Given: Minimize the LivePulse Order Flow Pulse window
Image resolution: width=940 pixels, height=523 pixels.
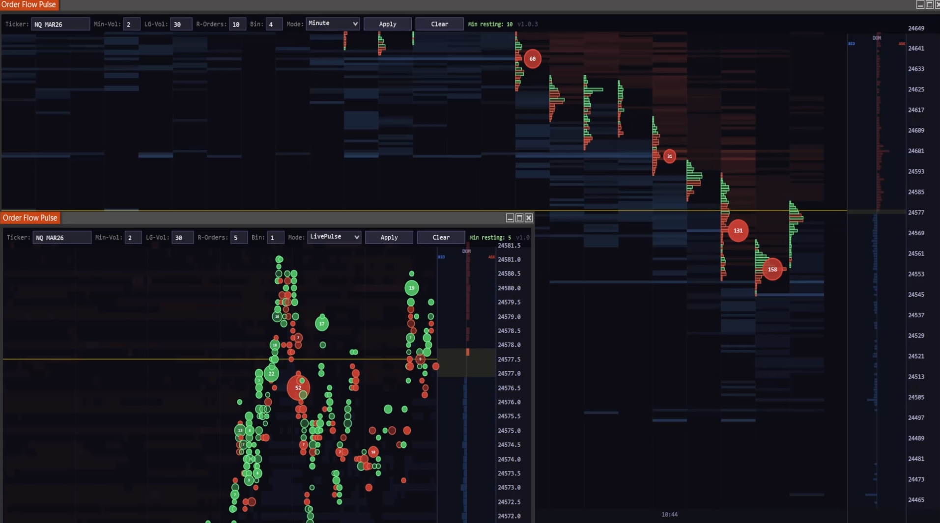Looking at the screenshot, I should 510,218.
